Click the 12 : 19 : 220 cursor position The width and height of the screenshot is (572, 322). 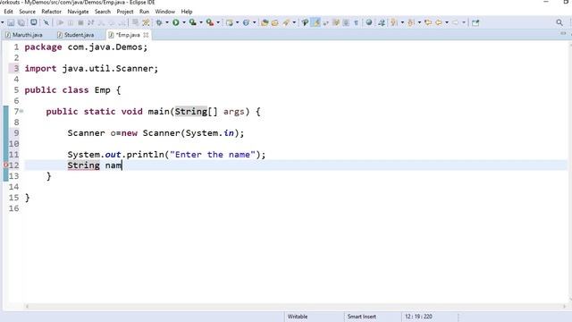418,317
